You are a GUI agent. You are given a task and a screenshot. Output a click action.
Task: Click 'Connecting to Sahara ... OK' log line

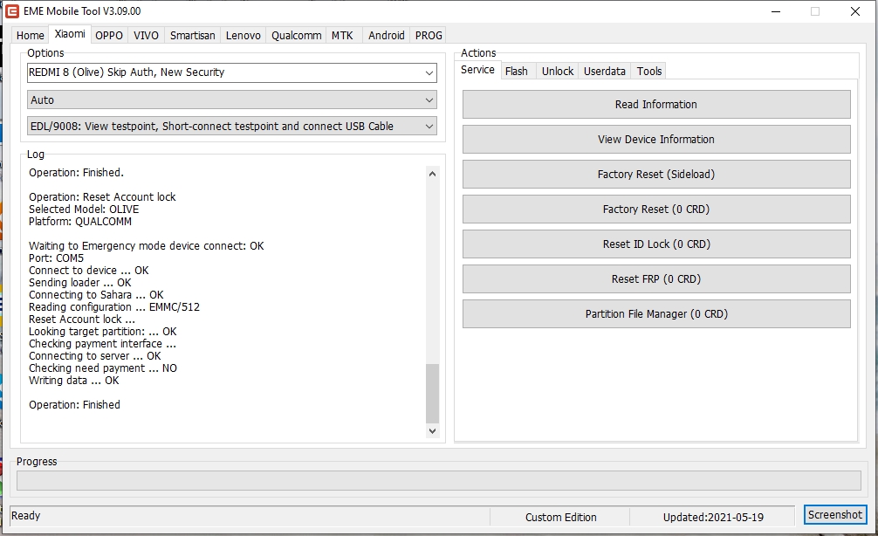(x=96, y=295)
